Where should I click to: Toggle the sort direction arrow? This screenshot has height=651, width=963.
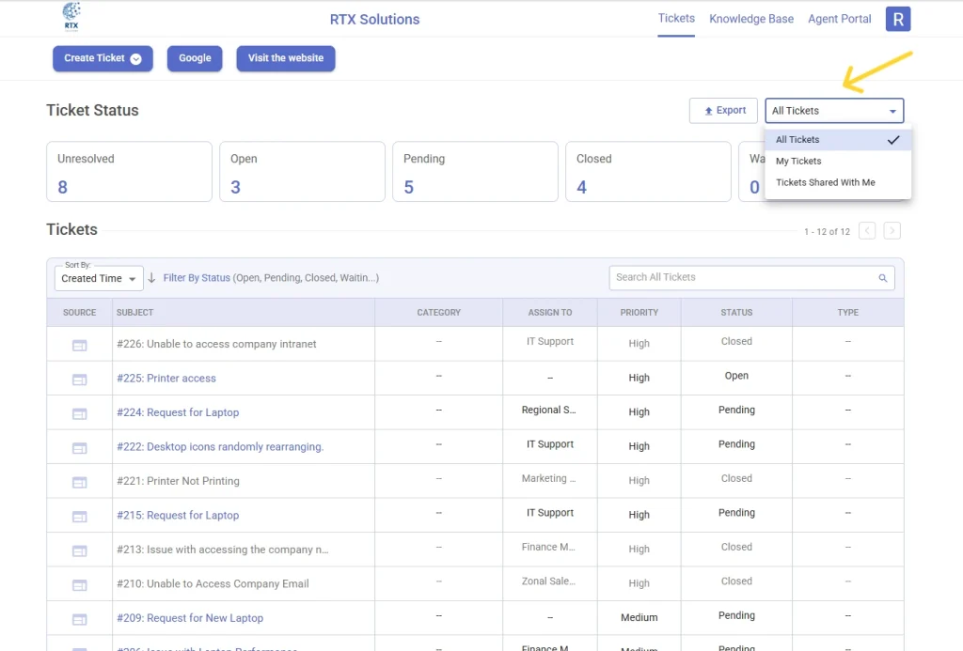(151, 278)
